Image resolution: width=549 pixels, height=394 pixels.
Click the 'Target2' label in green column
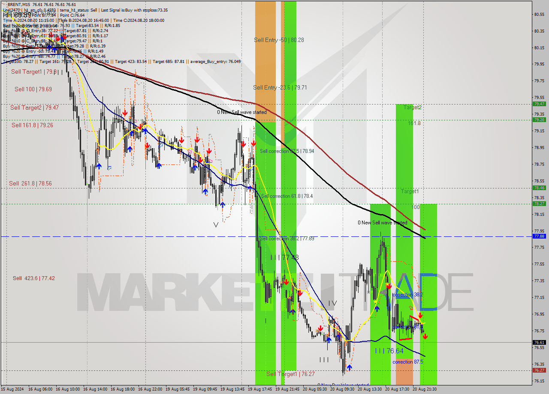coord(412,107)
